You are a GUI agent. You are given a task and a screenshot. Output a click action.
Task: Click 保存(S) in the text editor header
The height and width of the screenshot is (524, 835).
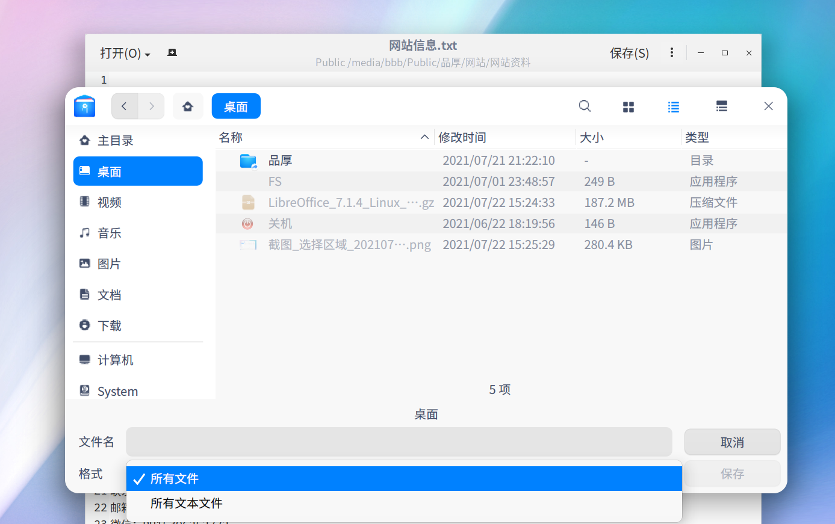(629, 54)
